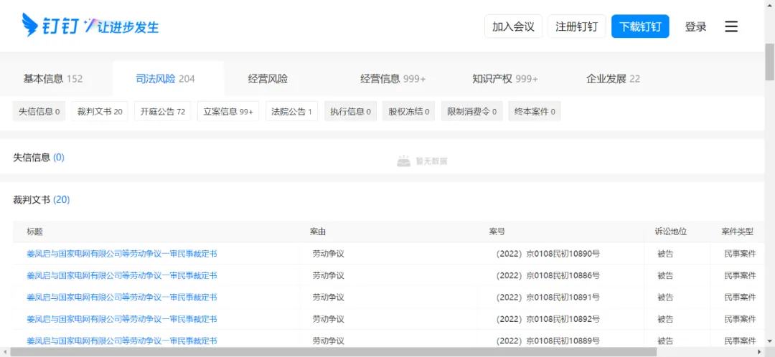Switch to the 基本信息 tab
The width and height of the screenshot is (775, 357).
[x=53, y=79]
